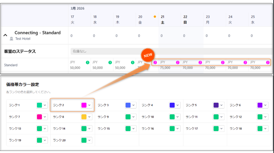Open ランク 1 color dropdown arrow
Viewport: 274px width, 153px height.
pyautogui.click(x=45, y=105)
